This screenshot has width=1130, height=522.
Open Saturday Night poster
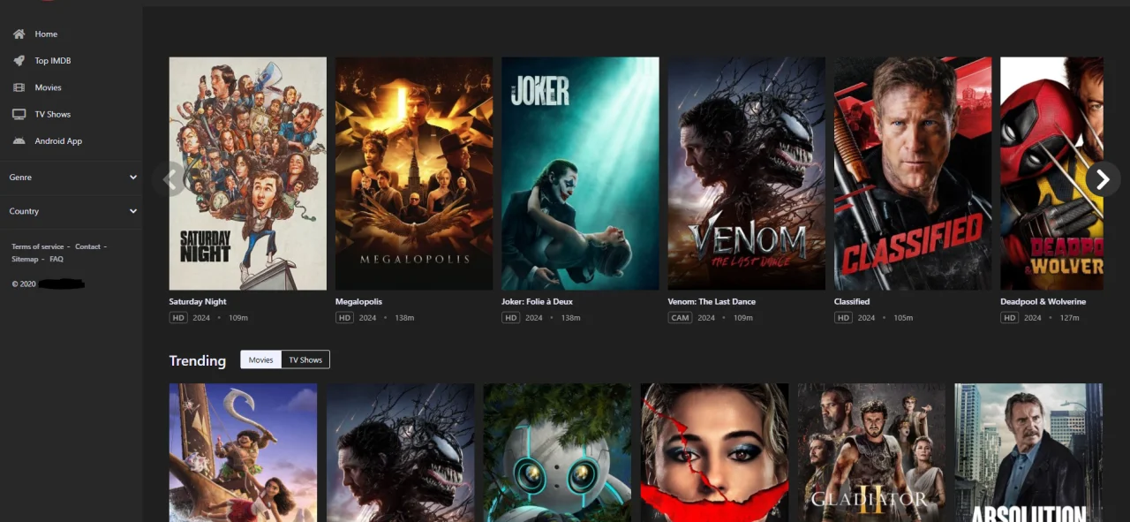pyautogui.click(x=248, y=173)
